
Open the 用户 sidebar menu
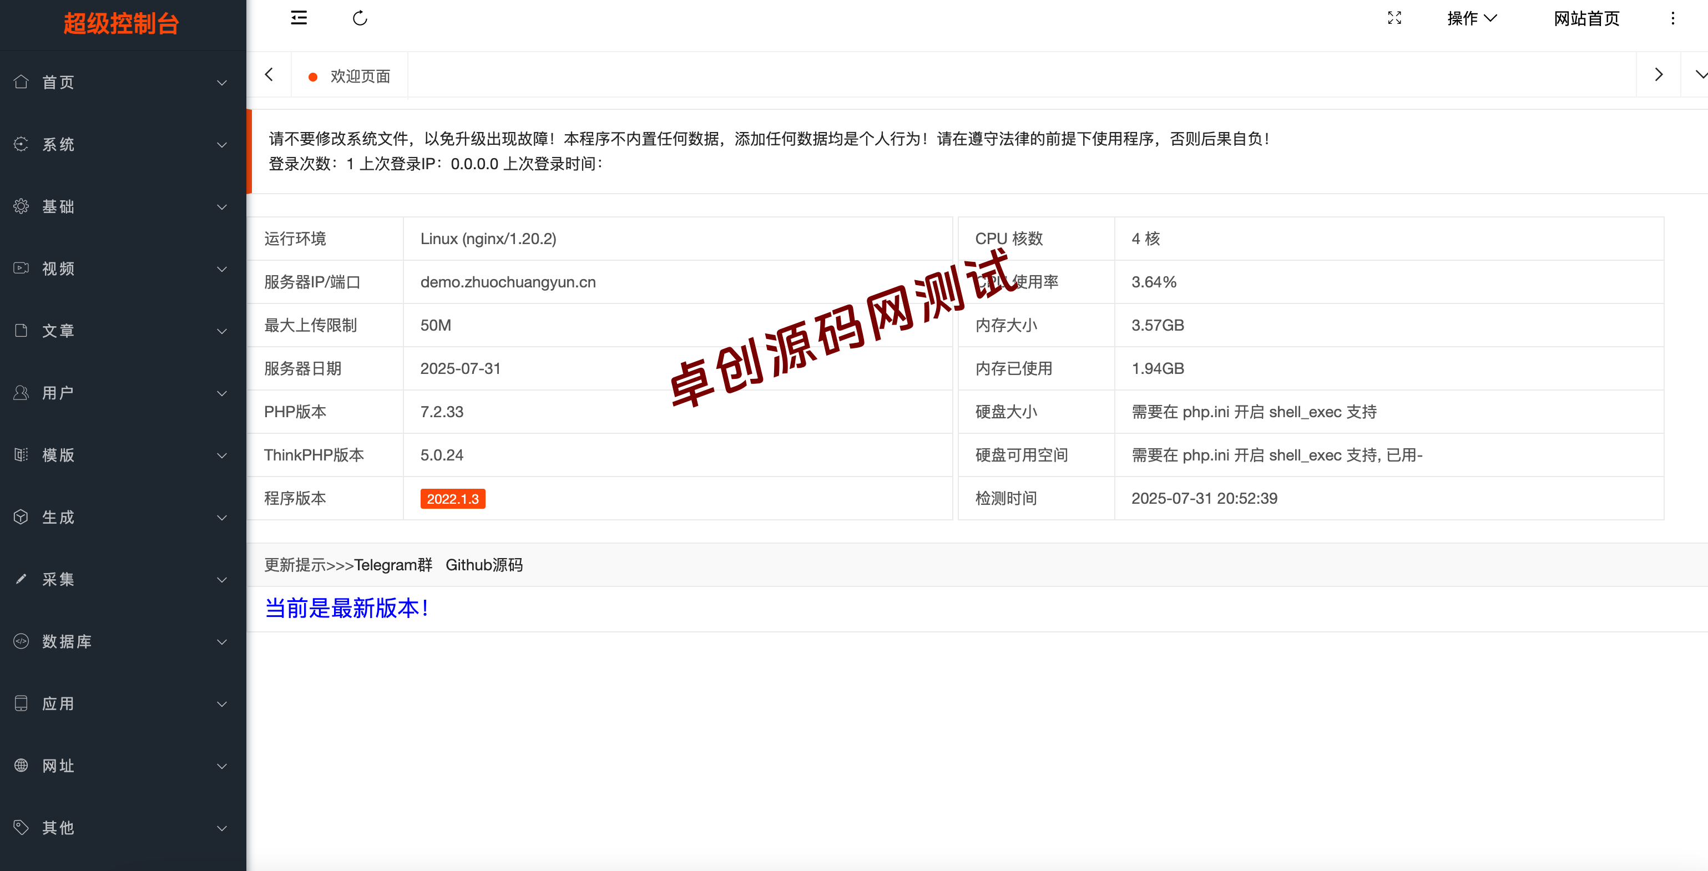[x=123, y=393]
